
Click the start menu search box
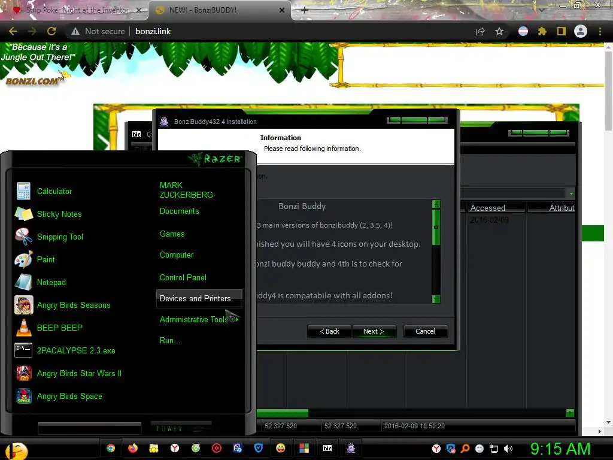[90, 428]
